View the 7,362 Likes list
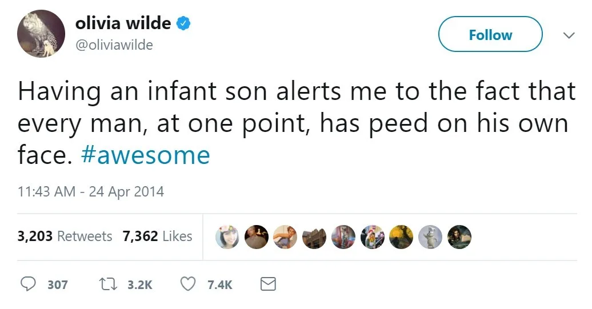The width and height of the screenshot is (592, 309). (x=158, y=236)
